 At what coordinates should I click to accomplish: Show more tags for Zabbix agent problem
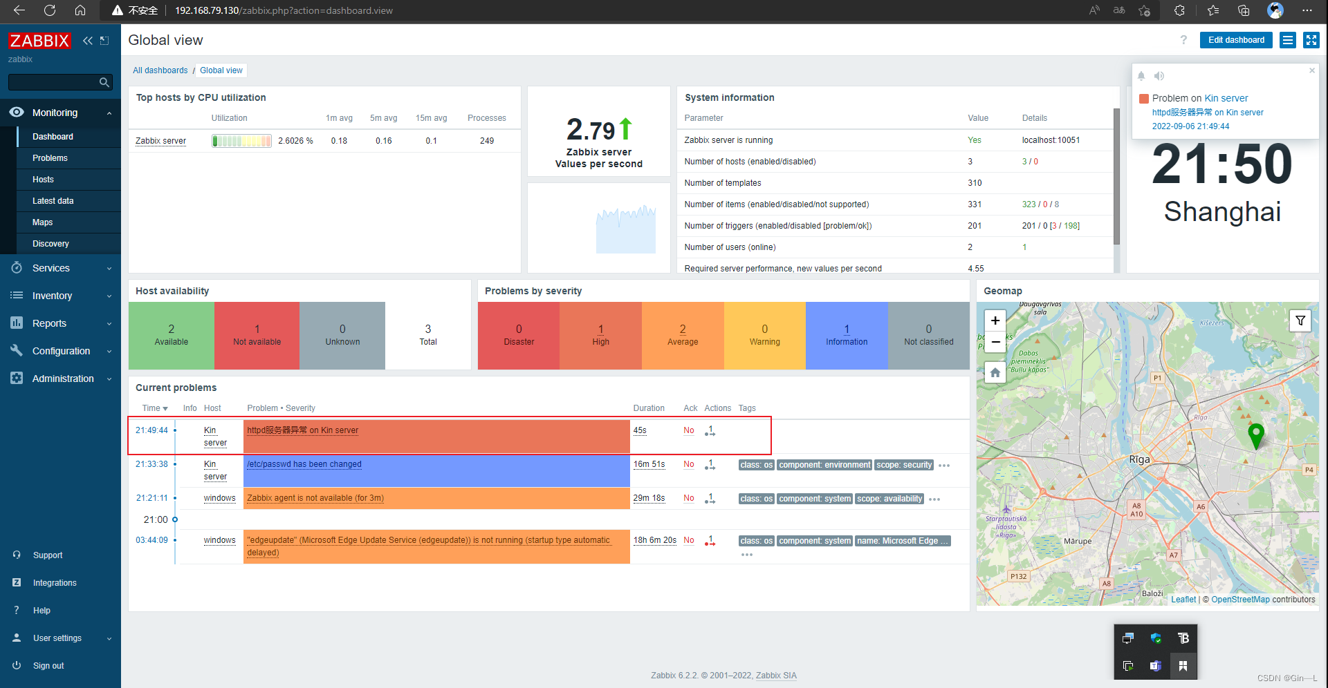click(934, 499)
